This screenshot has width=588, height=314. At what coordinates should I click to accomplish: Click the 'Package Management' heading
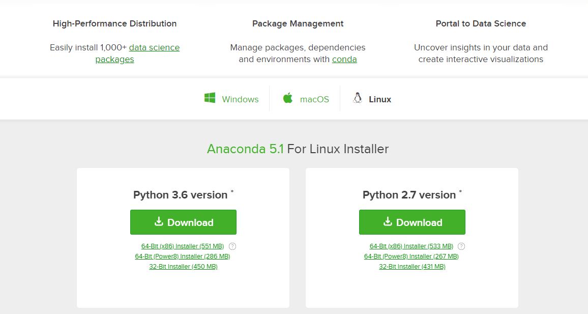298,23
